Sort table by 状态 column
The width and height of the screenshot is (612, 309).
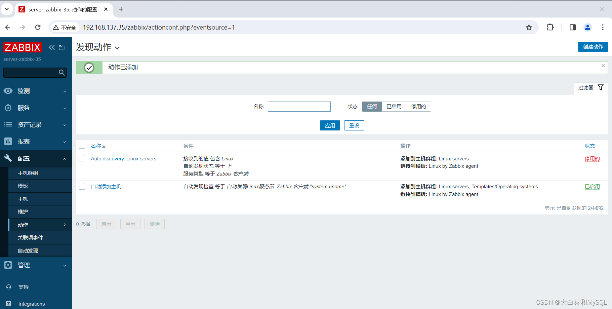pos(590,146)
